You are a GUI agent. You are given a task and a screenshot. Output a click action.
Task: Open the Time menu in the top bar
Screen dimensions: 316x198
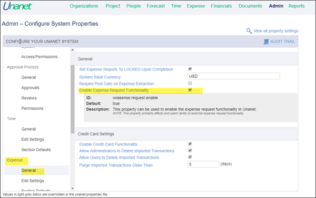click(176, 6)
